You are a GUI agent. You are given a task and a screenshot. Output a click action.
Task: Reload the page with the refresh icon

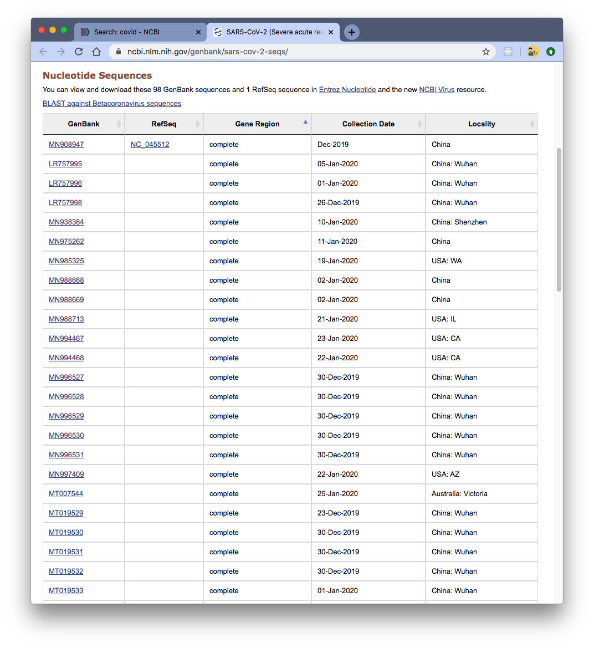[79, 52]
